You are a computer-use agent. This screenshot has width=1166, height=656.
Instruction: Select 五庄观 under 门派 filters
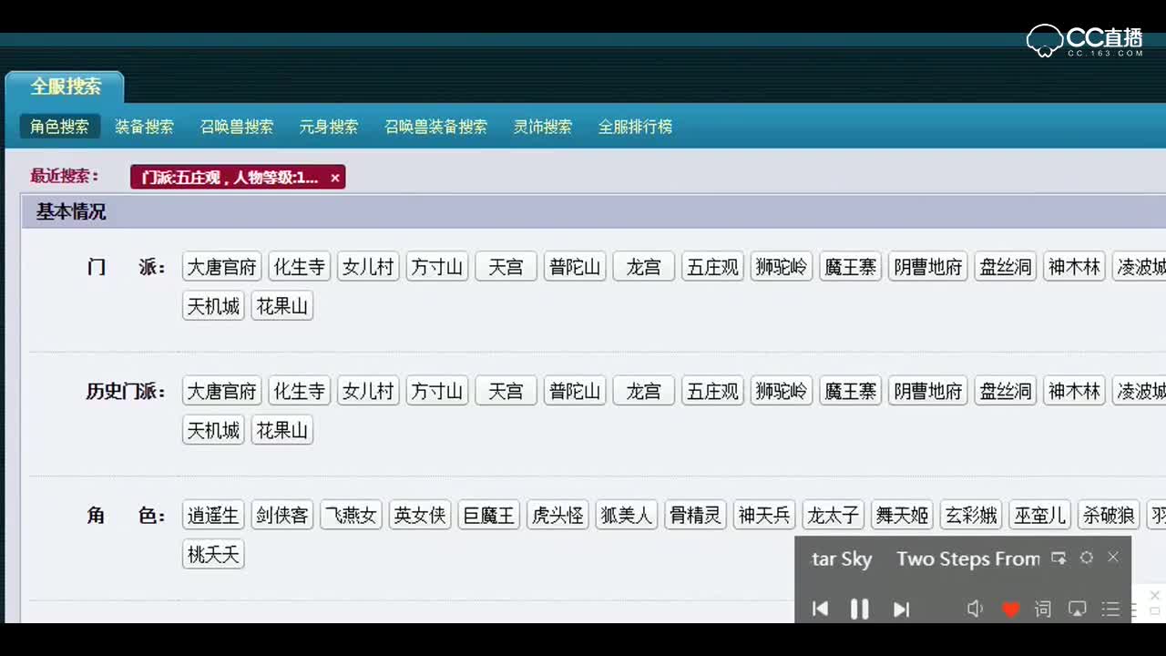(x=711, y=266)
